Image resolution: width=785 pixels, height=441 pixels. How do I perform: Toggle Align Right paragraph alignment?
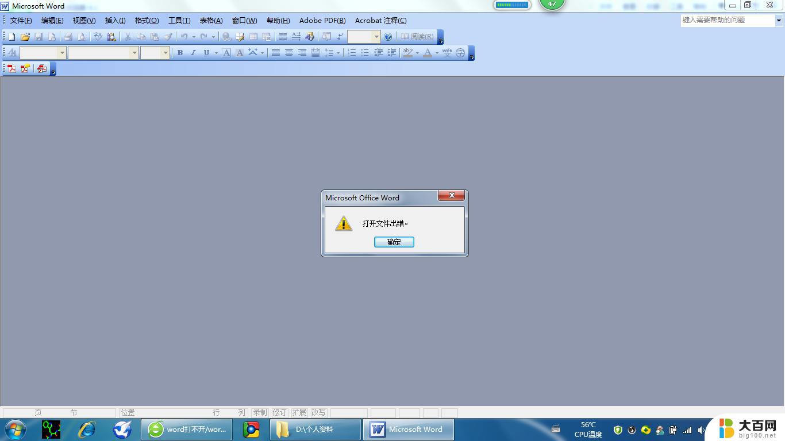point(302,53)
